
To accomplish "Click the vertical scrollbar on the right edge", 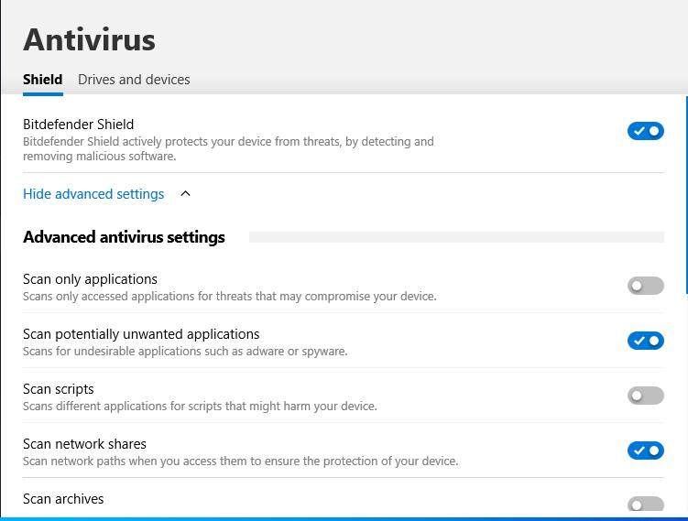I will [x=685, y=192].
